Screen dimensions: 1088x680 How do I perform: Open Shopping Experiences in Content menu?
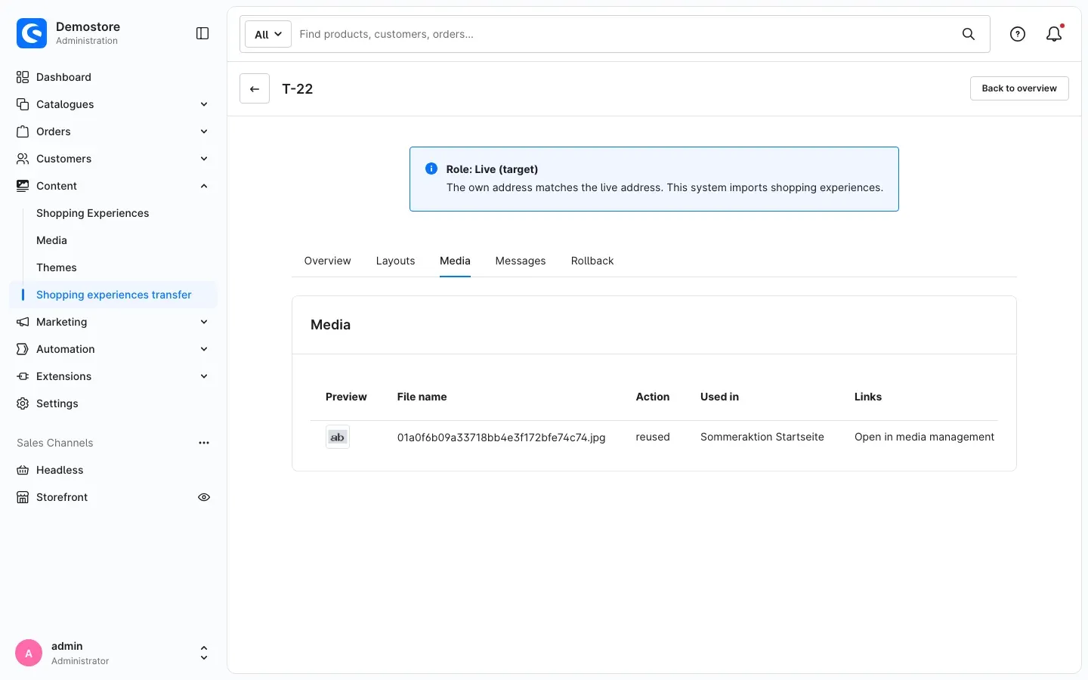93,213
